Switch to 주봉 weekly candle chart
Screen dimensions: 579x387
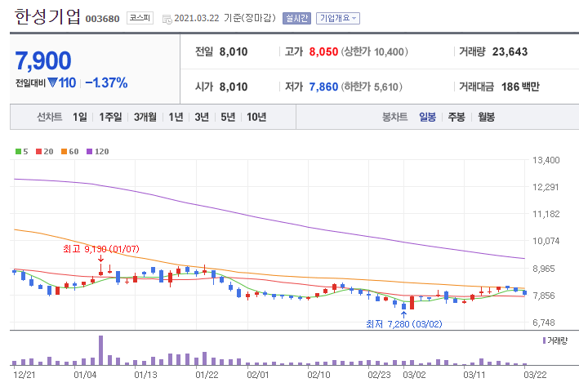[457, 117]
